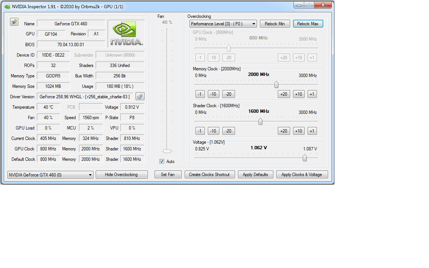Increase Memory Clock by 10
This screenshot has height=268, width=429.
point(299,94)
